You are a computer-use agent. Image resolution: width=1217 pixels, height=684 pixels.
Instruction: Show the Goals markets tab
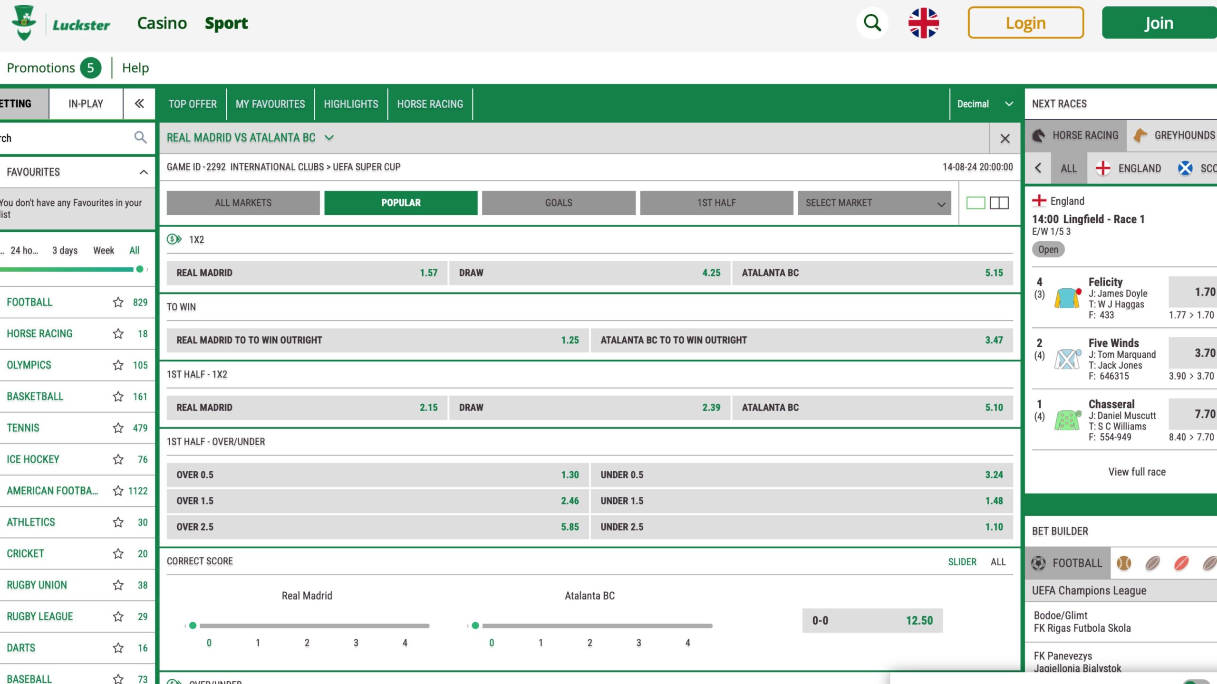559,203
